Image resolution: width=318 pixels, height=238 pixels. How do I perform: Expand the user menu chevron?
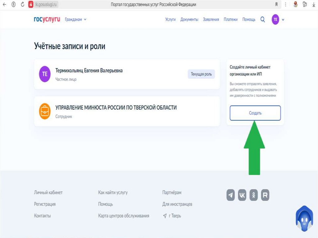click(x=283, y=20)
